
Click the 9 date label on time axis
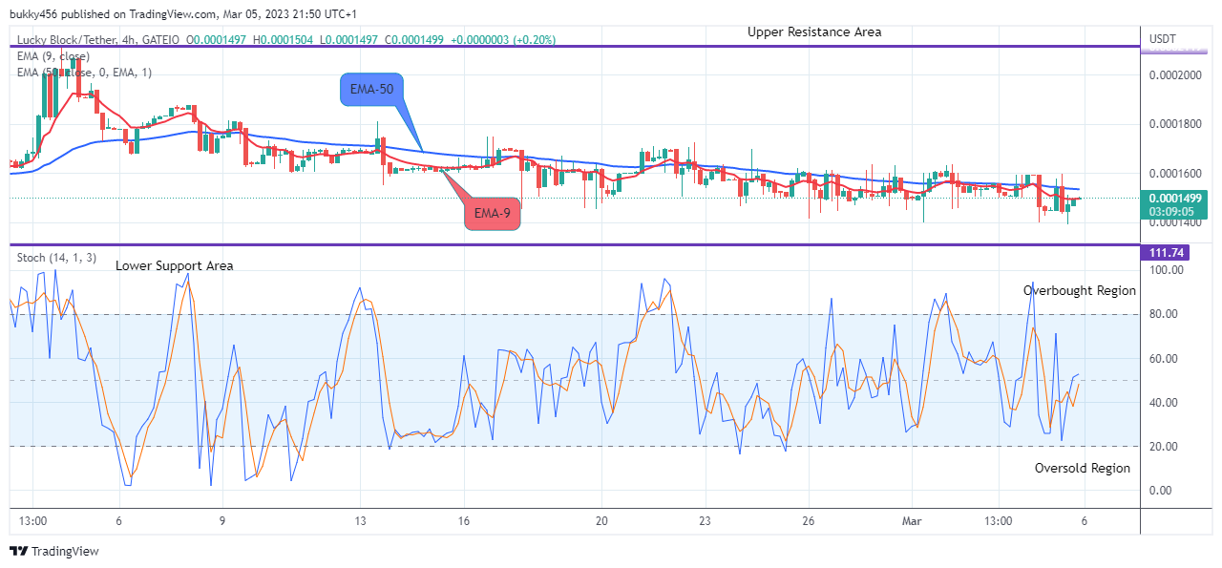[222, 521]
